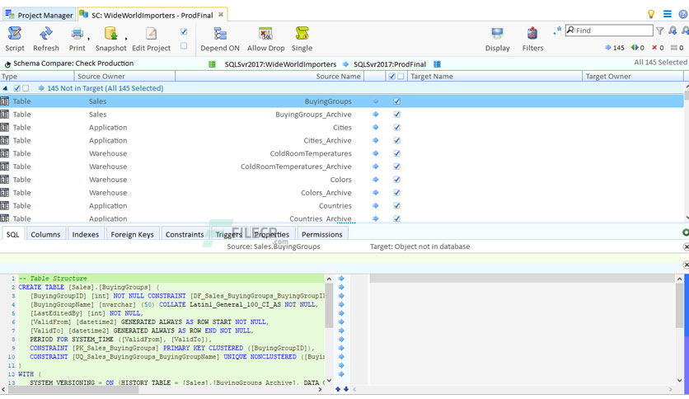This screenshot has width=689, height=399.
Task: Uncheck the Cities row checkbox
Action: [396, 128]
